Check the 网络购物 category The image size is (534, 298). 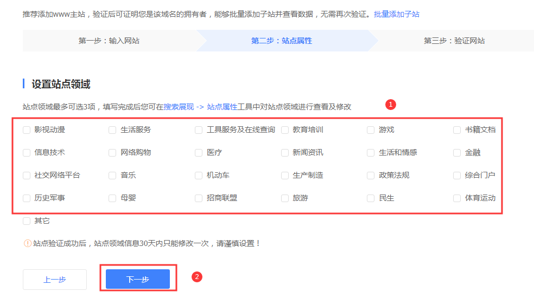pyautogui.click(x=112, y=153)
